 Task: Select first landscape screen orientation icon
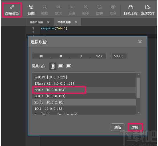coord(61,66)
